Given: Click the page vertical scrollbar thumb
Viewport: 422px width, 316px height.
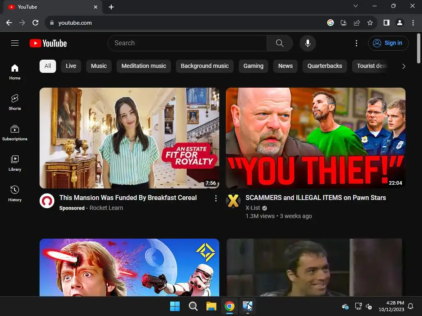Looking at the screenshot, I should pos(419,49).
